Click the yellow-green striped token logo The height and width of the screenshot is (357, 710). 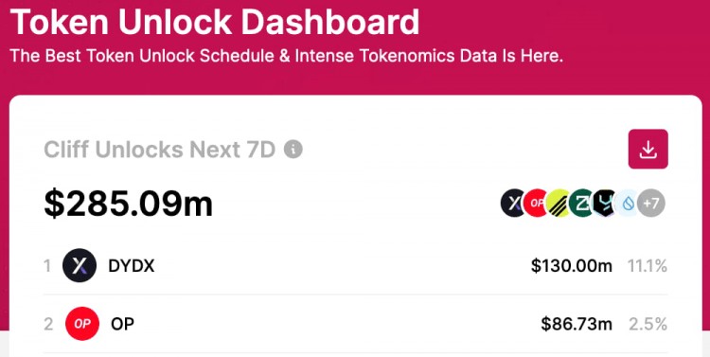pos(559,203)
